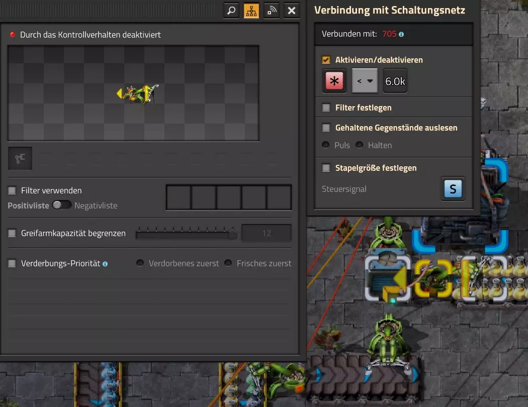Click the 'Verbunden mit:' label

click(x=349, y=34)
